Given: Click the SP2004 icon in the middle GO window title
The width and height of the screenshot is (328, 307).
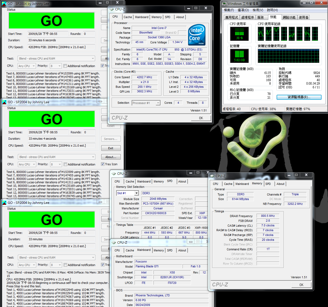Looking at the screenshot, I should 4,102.
